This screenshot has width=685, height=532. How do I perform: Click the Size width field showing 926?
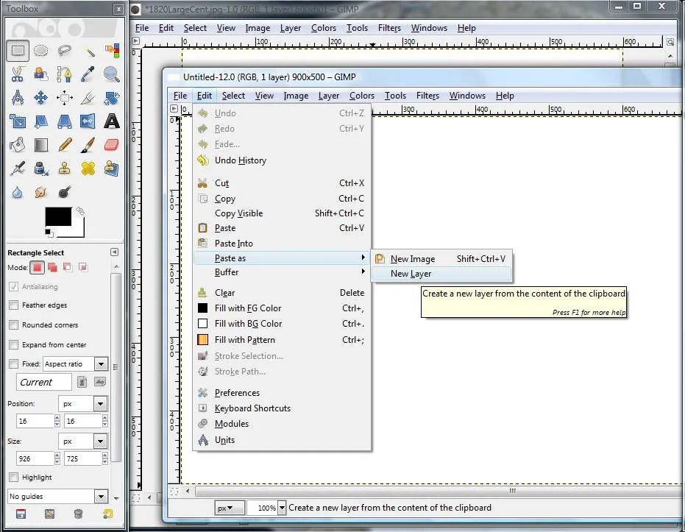35,458
